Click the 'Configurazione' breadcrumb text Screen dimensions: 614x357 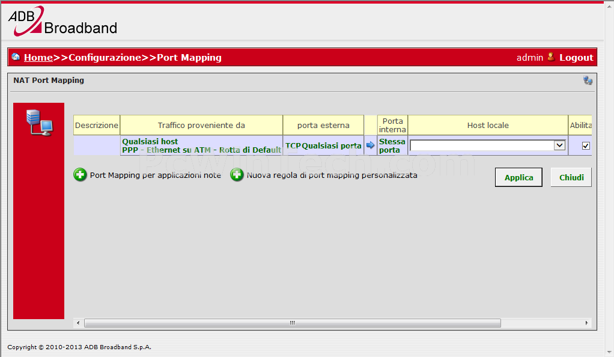pos(105,58)
